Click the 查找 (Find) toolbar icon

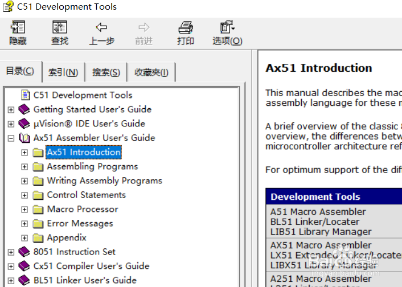(59, 27)
